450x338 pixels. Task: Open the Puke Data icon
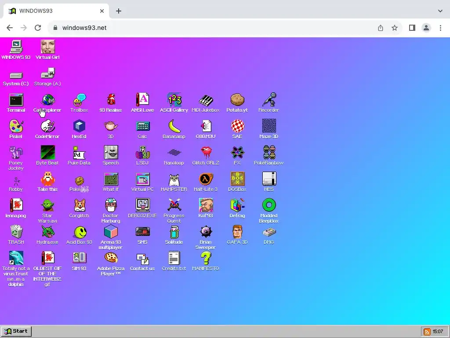79,153
